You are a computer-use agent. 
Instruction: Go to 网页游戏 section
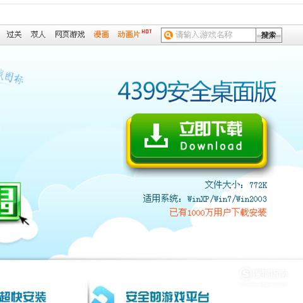pyautogui.click(x=70, y=35)
